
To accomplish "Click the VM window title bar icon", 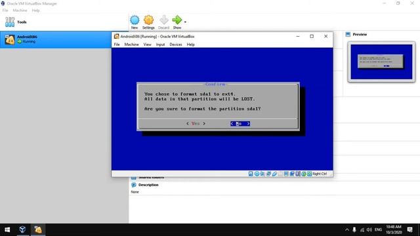I will coord(116,37).
